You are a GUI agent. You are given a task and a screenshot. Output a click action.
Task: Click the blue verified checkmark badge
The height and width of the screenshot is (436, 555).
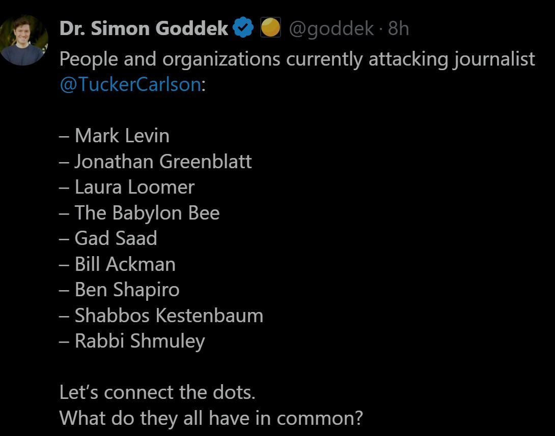[x=243, y=28]
